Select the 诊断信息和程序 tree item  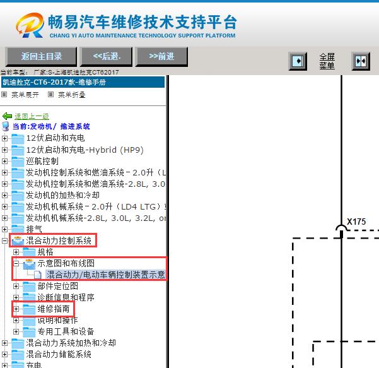[x=66, y=297]
